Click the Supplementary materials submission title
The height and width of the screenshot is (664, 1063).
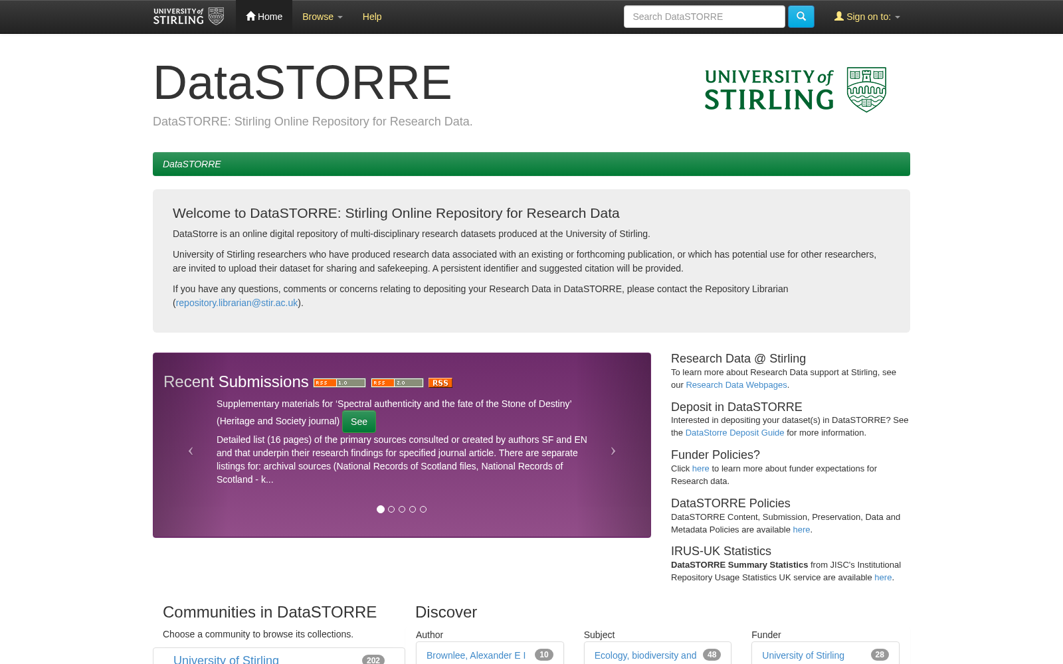pos(394,412)
